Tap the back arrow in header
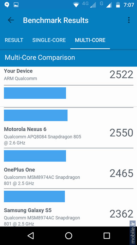137x245 pixels. tap(11, 20)
